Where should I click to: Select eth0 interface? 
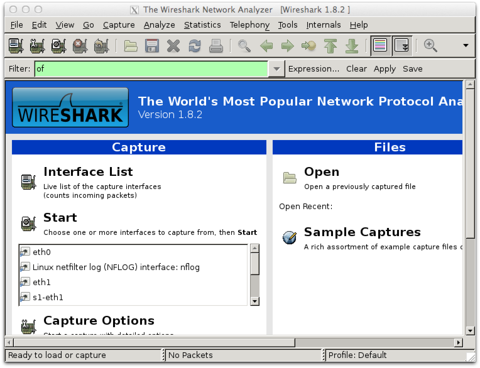tap(134, 252)
